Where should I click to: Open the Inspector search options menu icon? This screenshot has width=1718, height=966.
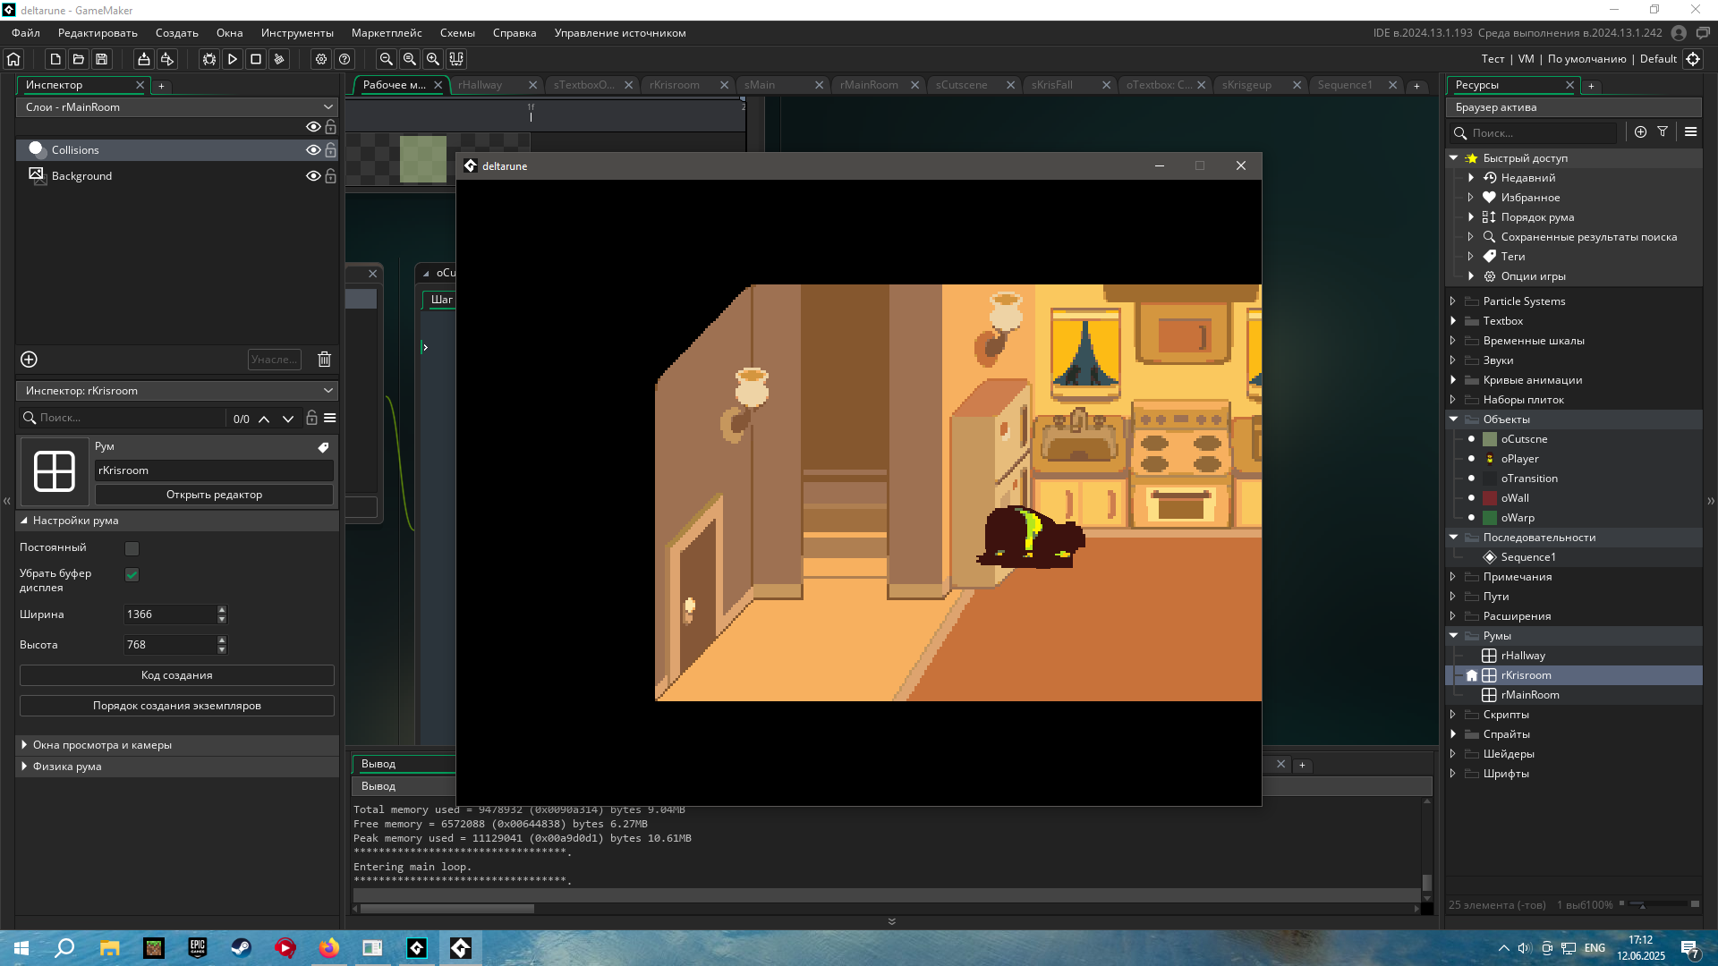(x=330, y=419)
